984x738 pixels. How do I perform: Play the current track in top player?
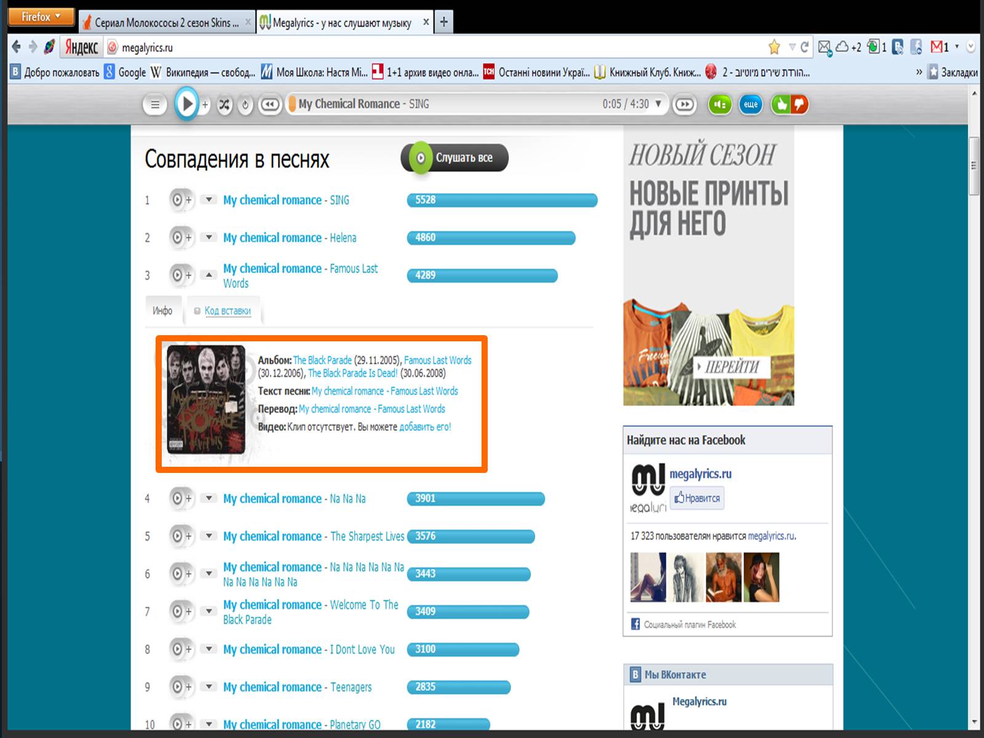click(x=186, y=104)
